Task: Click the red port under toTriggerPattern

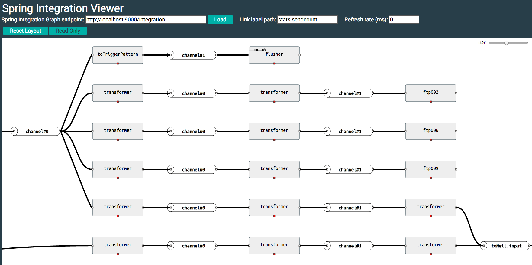Action: (118, 64)
